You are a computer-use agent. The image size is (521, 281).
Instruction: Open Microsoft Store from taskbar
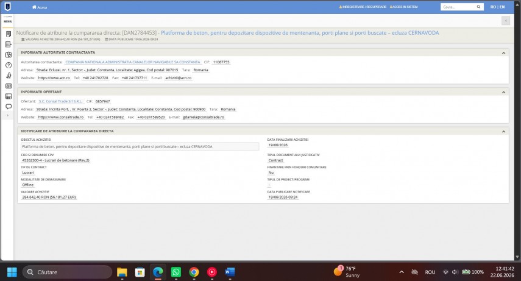(x=140, y=272)
